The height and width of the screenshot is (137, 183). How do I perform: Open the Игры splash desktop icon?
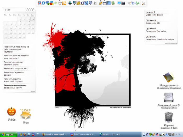pyautogui.click(x=26, y=114)
